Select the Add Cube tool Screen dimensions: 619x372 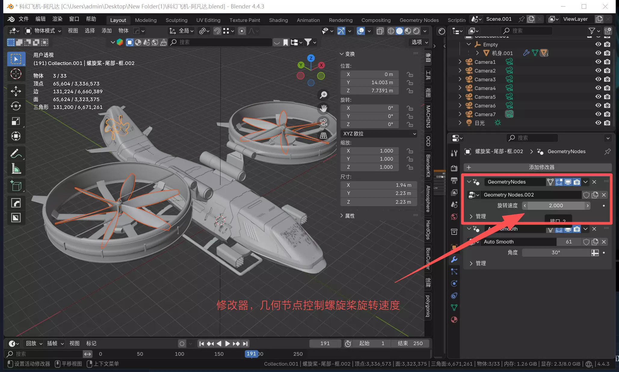tap(16, 186)
